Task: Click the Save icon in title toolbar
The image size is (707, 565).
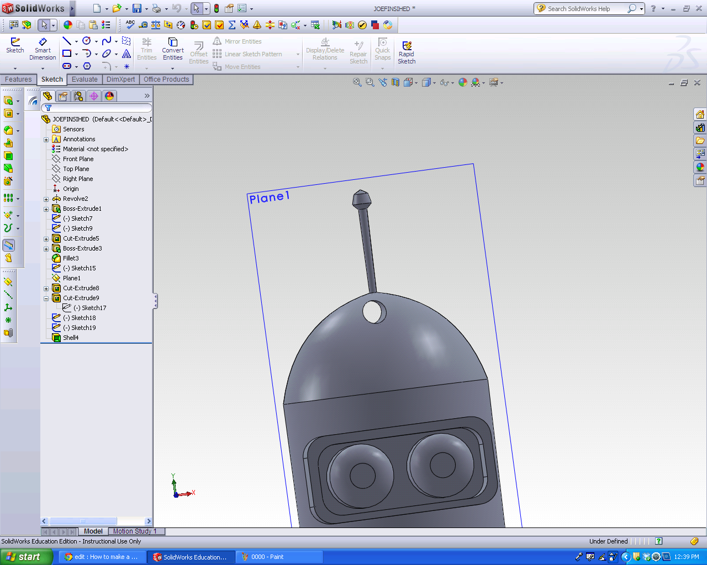Action: click(x=136, y=8)
